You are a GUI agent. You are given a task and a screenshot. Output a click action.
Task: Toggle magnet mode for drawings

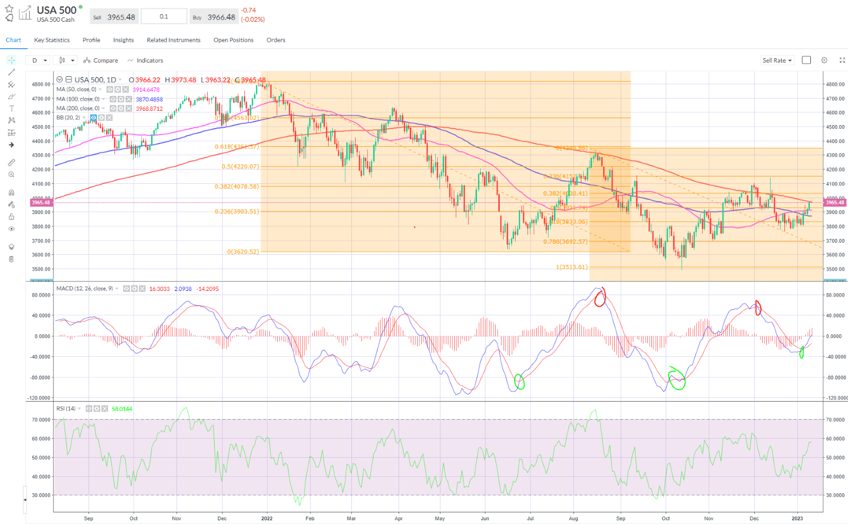point(11,193)
